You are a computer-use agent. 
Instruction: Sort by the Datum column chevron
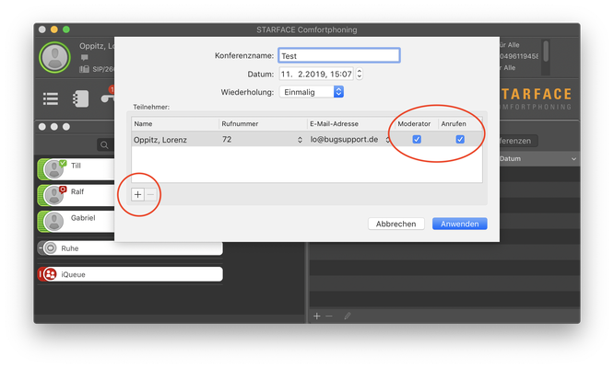573,159
